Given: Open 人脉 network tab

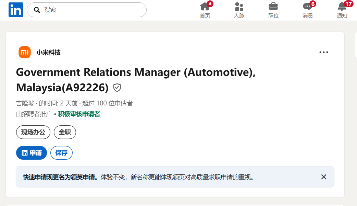Looking at the screenshot, I should pyautogui.click(x=239, y=10).
